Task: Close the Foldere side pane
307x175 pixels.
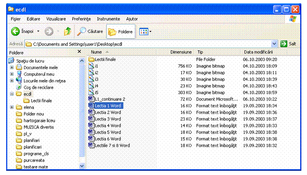Action: (x=79, y=51)
